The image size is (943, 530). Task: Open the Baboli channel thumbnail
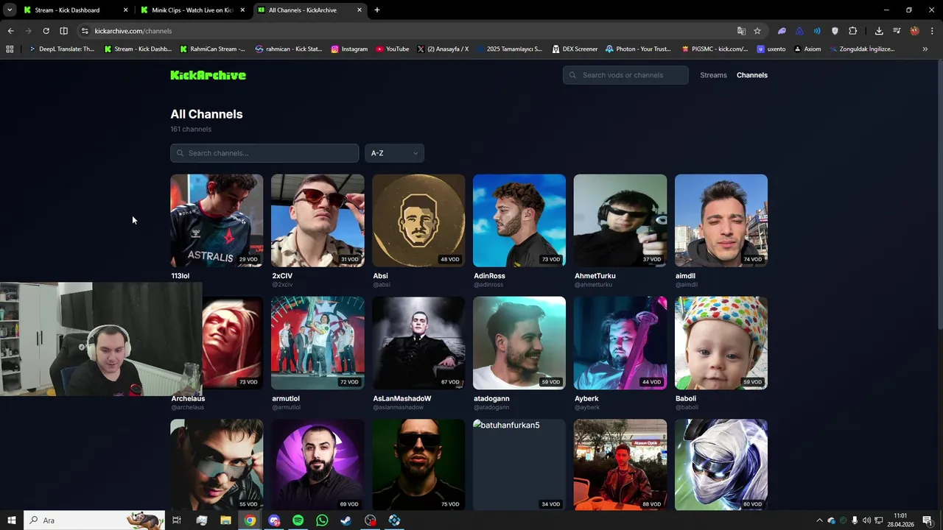tap(721, 343)
